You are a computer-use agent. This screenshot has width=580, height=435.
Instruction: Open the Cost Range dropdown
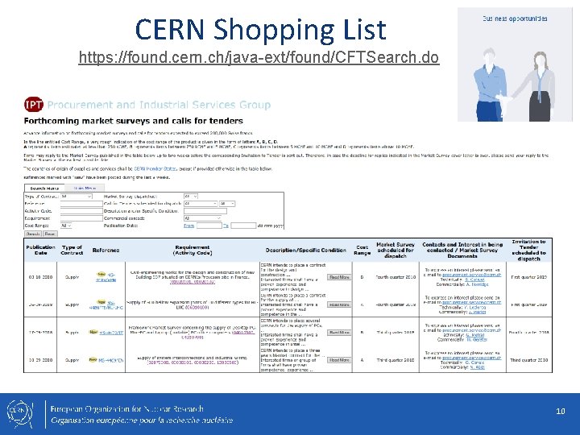66,226
